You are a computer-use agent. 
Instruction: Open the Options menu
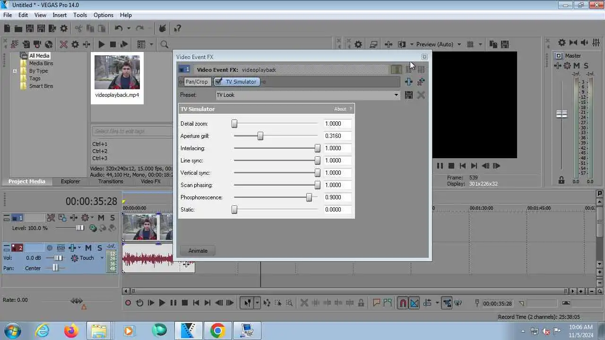click(103, 15)
